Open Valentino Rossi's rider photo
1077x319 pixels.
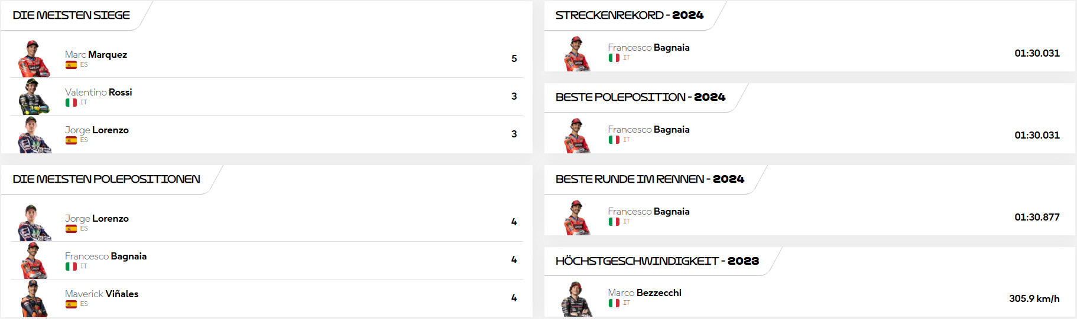34,97
